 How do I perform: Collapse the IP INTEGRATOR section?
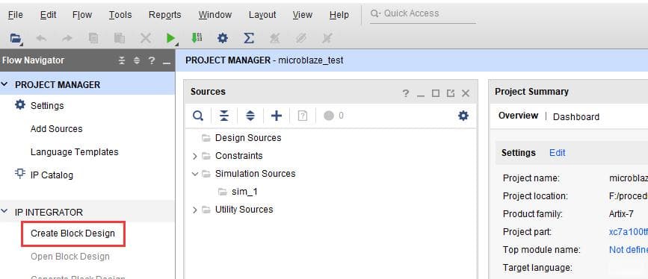4,212
